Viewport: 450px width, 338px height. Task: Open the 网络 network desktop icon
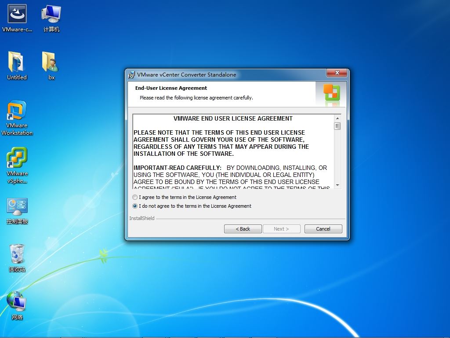click(17, 305)
